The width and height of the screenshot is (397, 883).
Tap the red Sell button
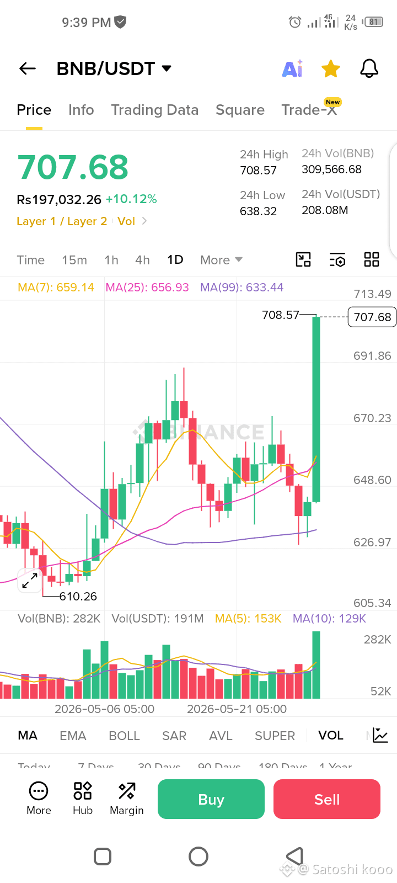click(327, 799)
